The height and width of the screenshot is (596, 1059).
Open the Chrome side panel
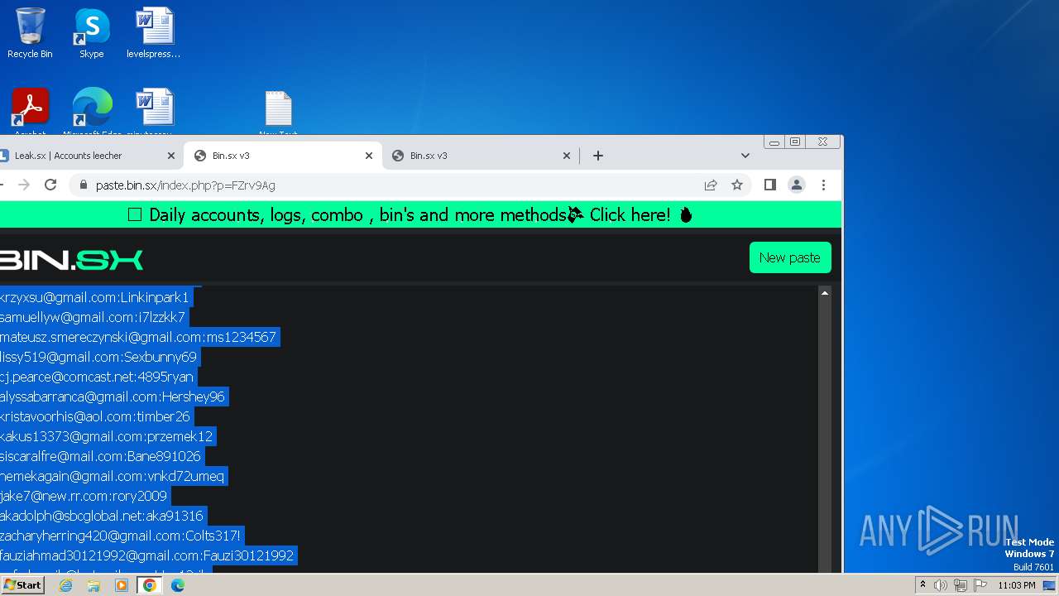[x=770, y=185]
